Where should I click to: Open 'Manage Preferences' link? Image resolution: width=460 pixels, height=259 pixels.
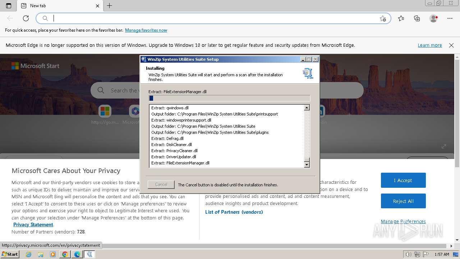403,222
